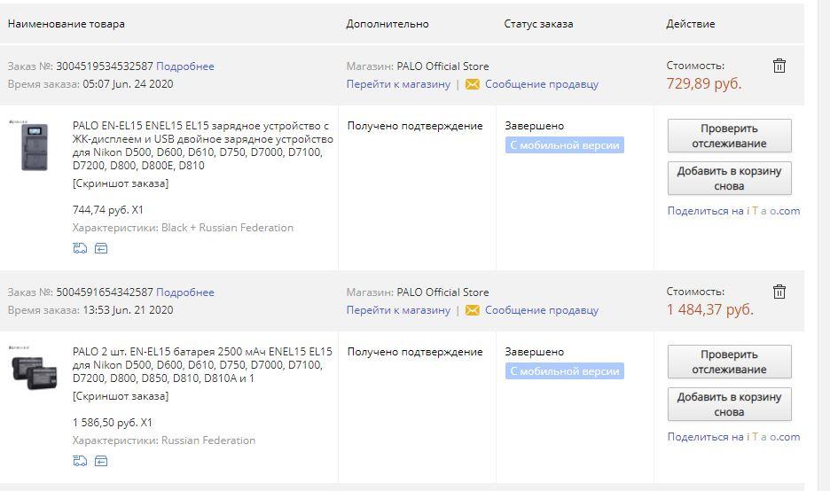Open PALO batteries product thumbnail
The width and height of the screenshot is (830, 491).
(34, 369)
